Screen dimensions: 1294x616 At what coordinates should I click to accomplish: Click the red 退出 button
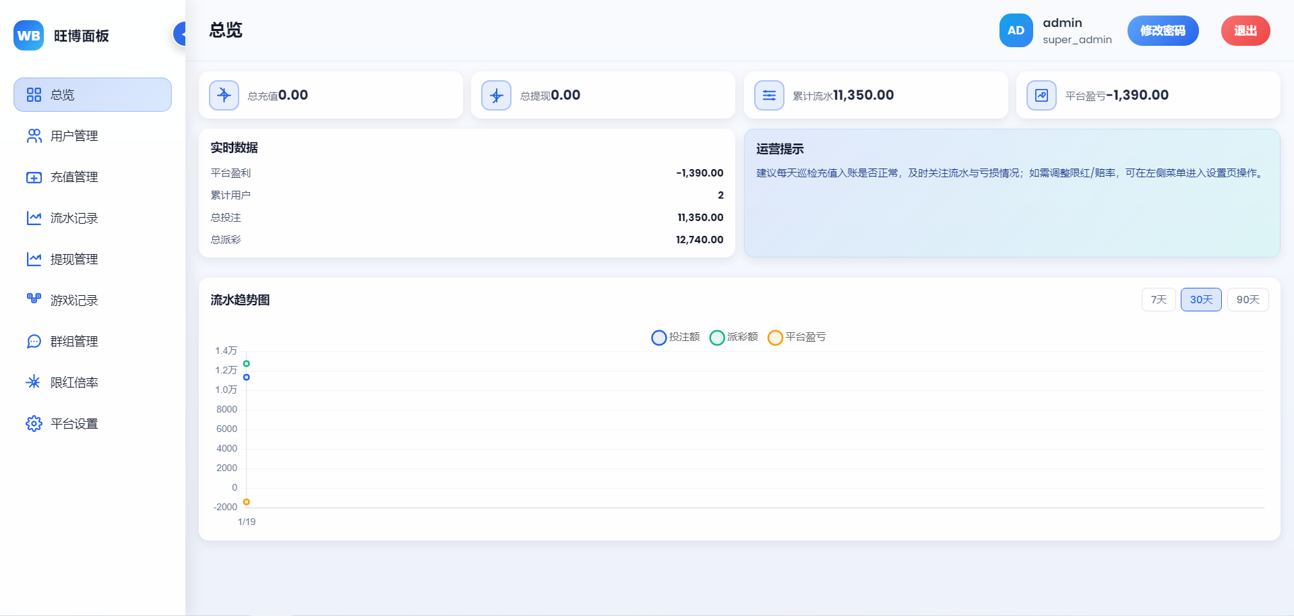[x=1245, y=31]
